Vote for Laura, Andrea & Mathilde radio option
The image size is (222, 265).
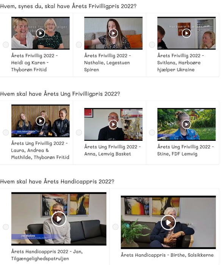coord(6,132)
